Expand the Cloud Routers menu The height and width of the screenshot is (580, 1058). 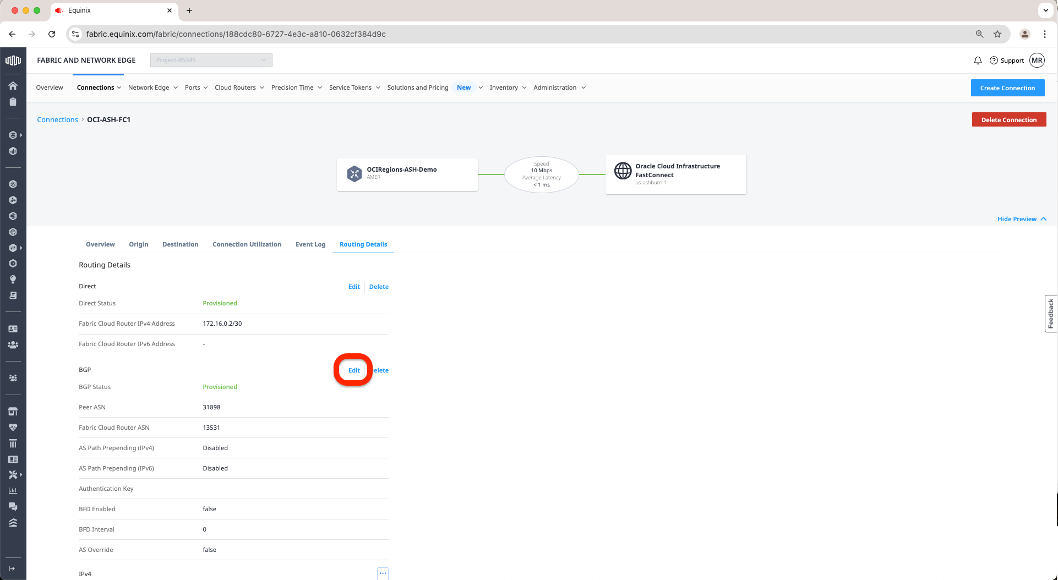click(239, 87)
